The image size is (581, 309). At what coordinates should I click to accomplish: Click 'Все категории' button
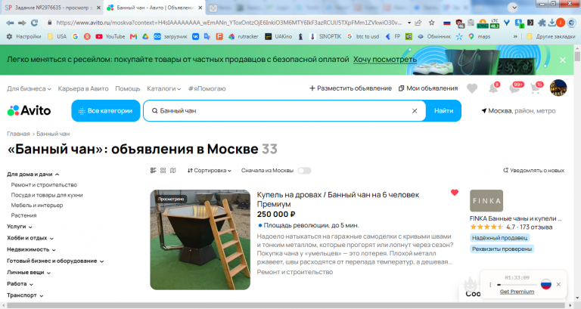click(106, 110)
